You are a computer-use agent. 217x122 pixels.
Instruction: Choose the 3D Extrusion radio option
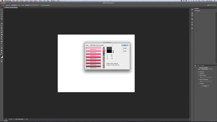(x=199, y=74)
